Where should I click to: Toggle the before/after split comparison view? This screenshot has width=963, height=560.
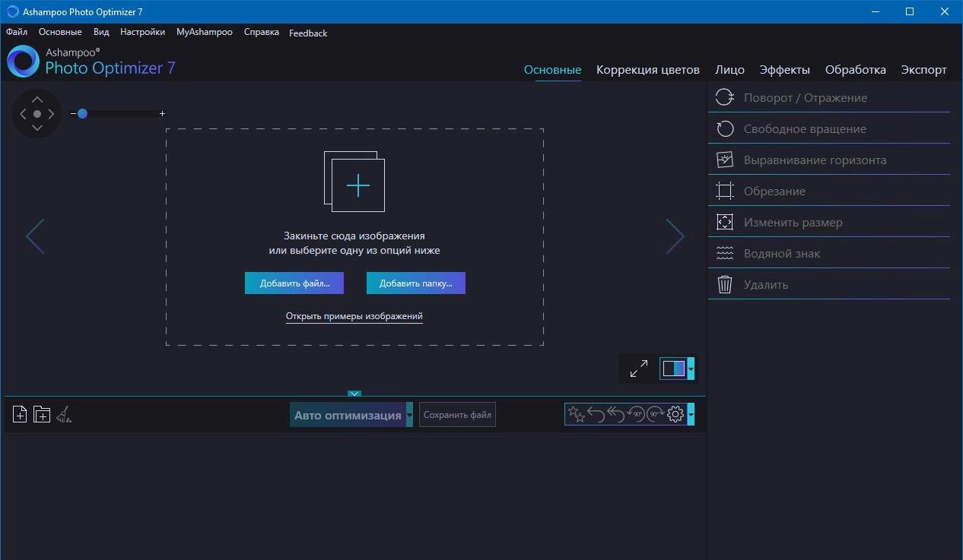673,369
